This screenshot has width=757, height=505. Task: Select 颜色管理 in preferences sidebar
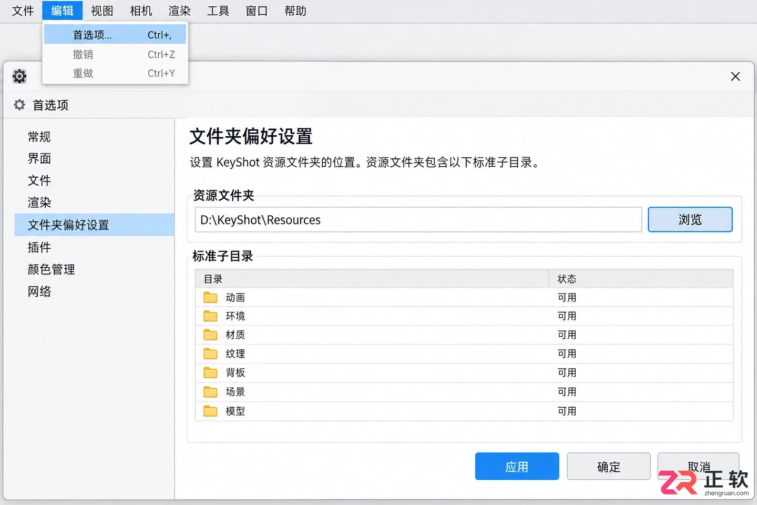52,269
